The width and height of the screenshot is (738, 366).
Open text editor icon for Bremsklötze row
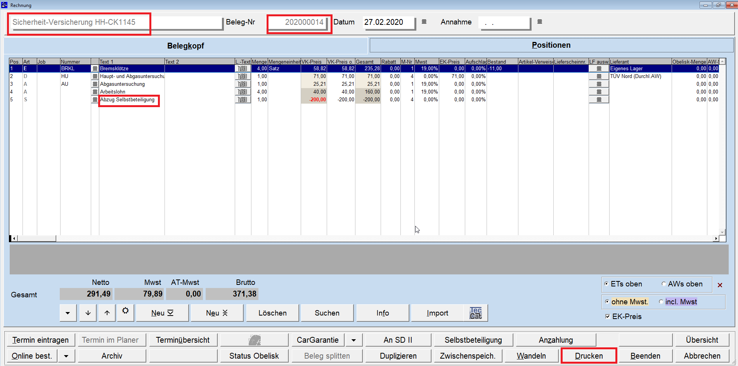[95, 69]
